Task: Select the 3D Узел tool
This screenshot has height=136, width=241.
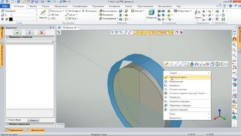Action: click(x=53, y=15)
